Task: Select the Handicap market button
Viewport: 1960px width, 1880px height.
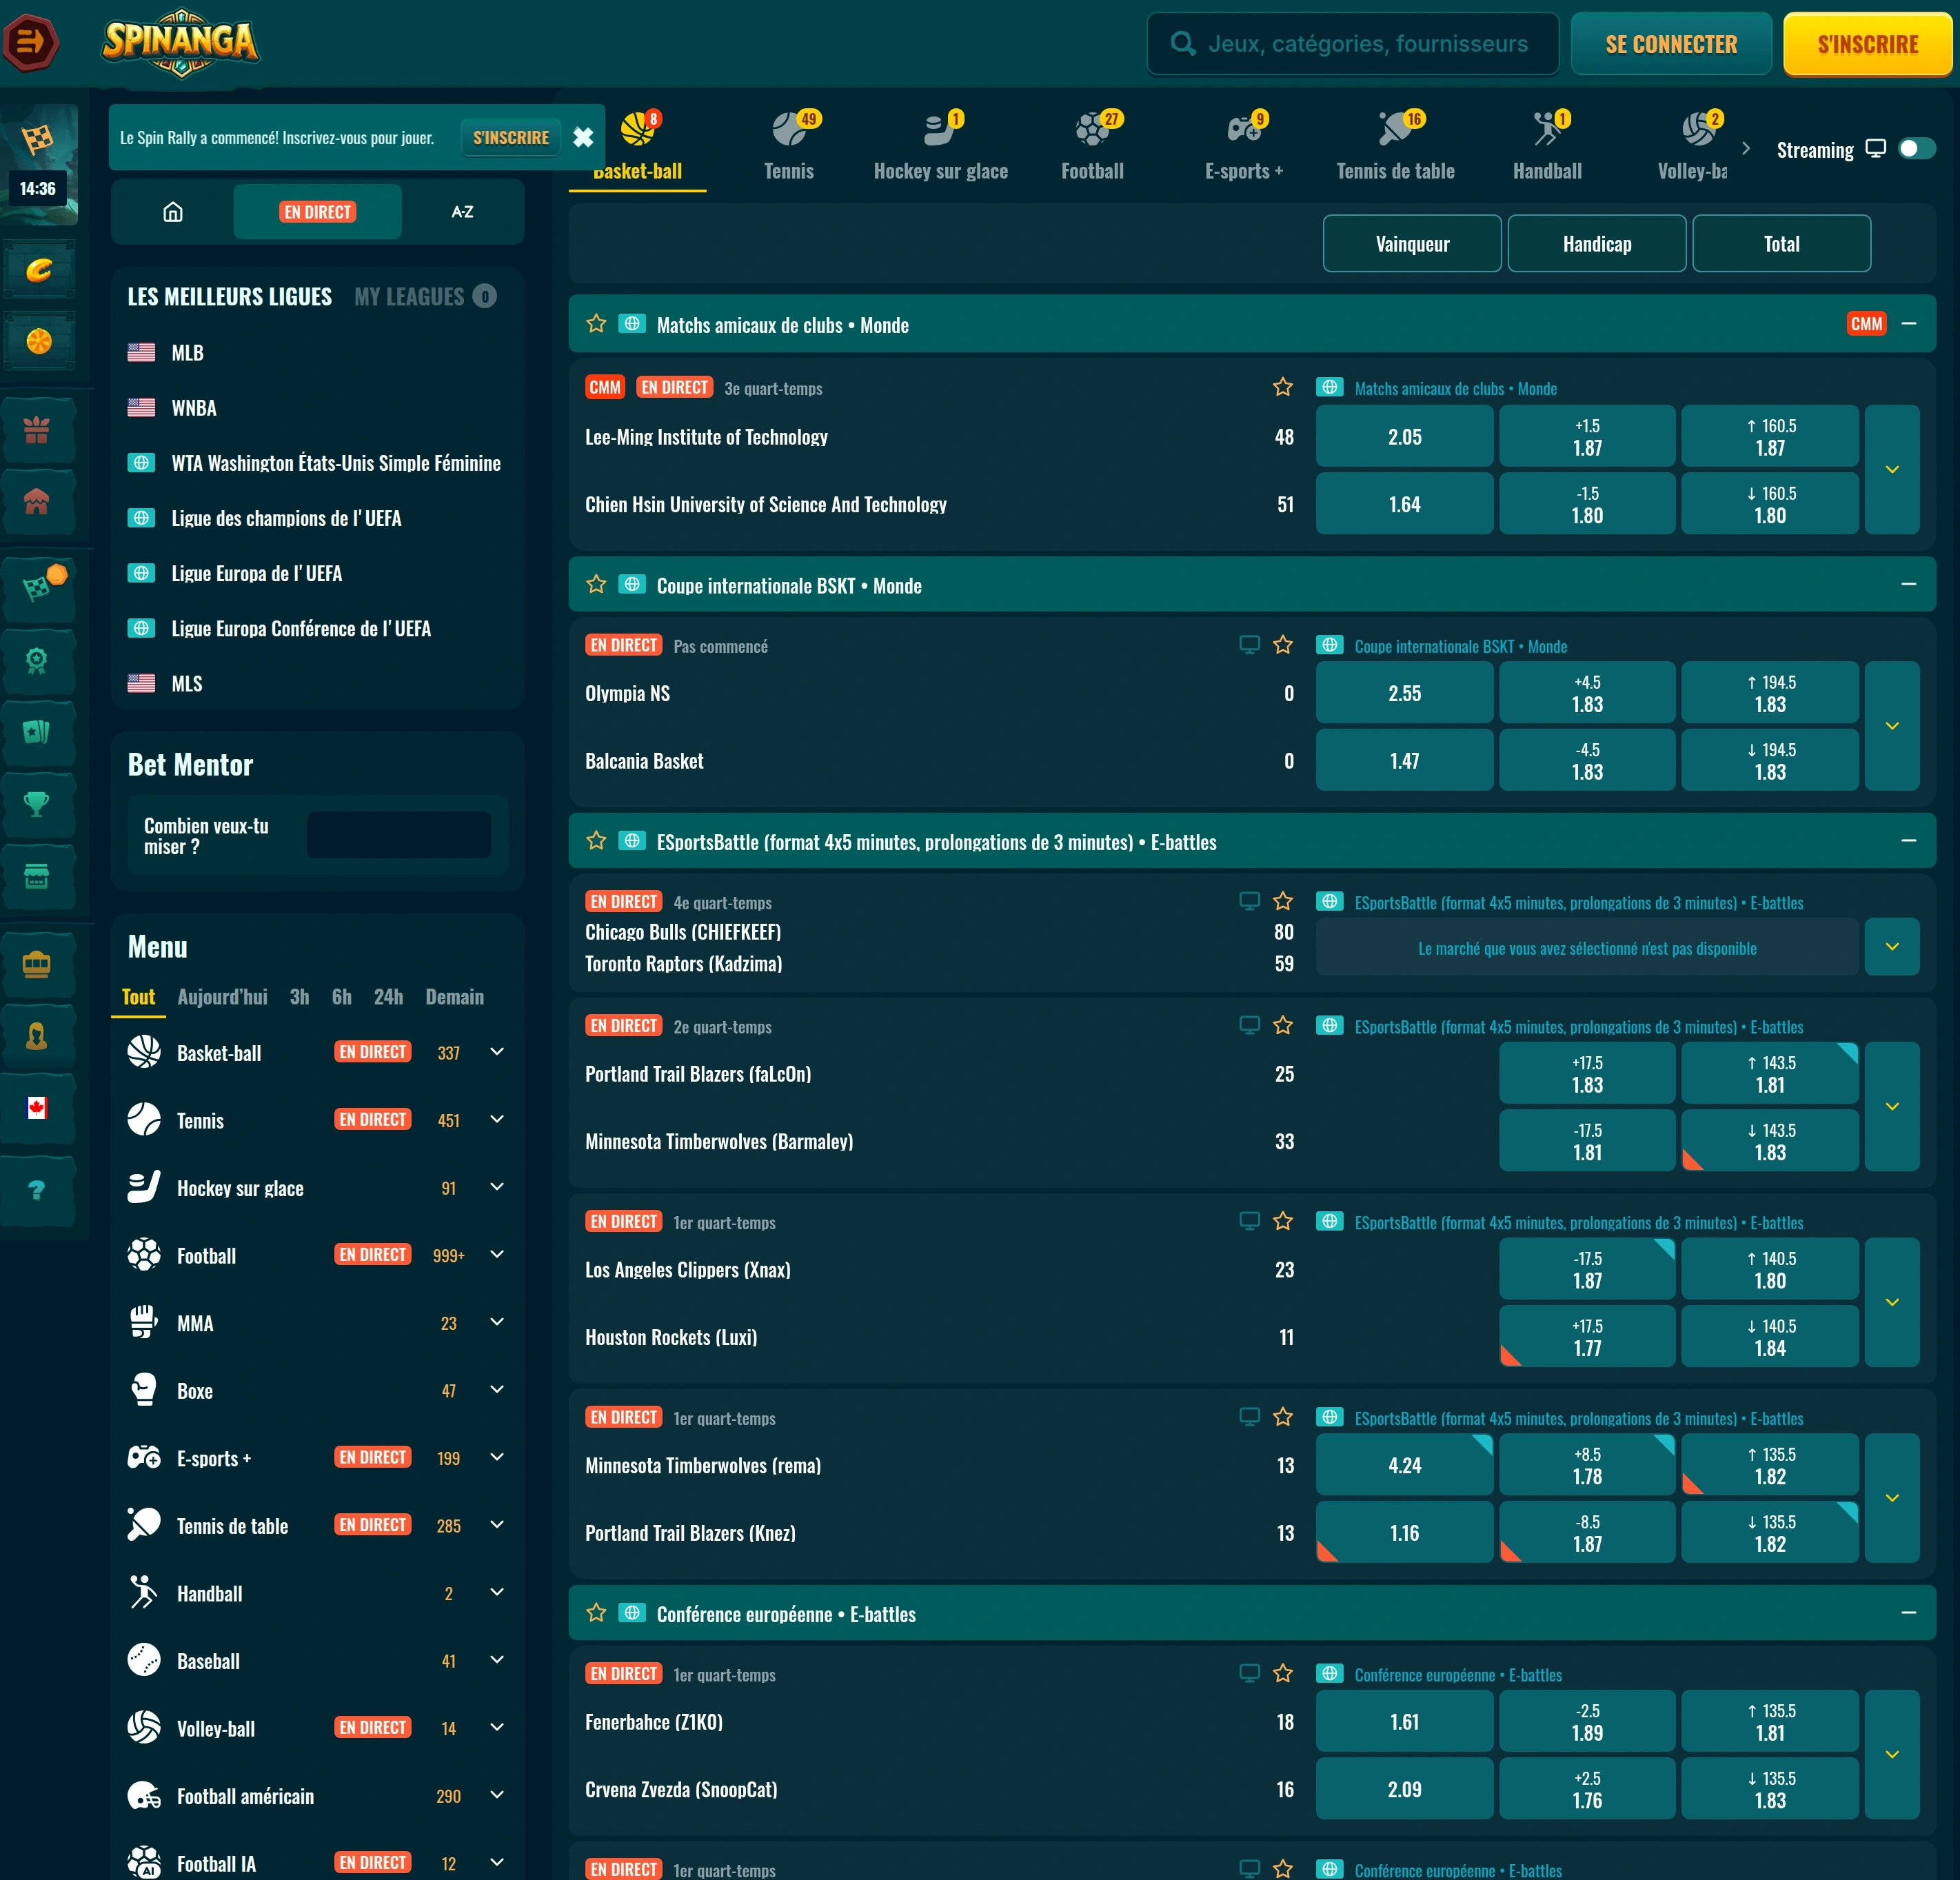Action: (x=1597, y=244)
